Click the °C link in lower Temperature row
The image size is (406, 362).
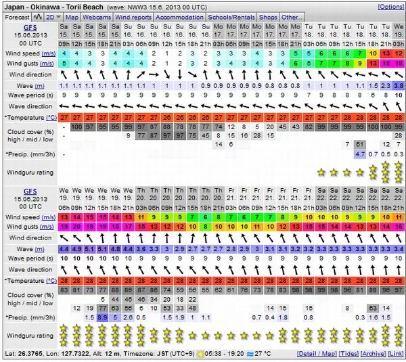(51, 281)
